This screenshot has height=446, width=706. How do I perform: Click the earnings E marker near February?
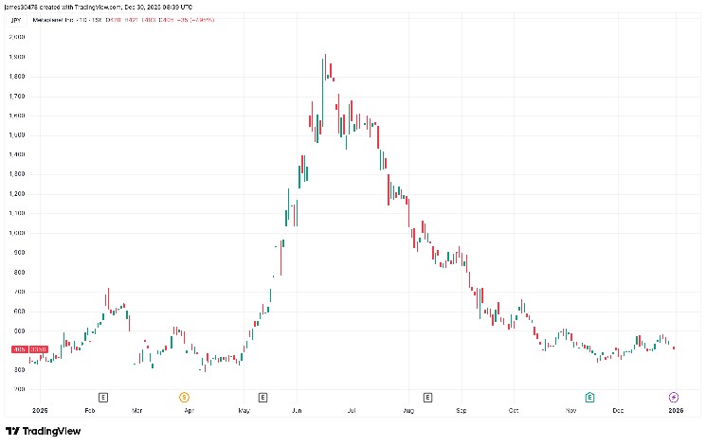click(103, 396)
